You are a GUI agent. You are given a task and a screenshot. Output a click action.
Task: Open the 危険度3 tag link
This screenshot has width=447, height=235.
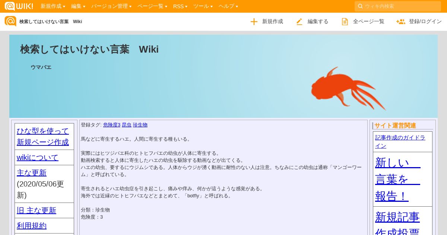coord(112,125)
